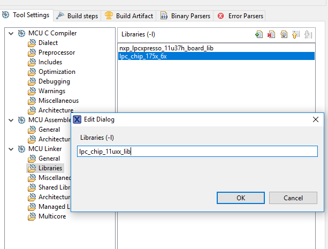Select Architecture under MCU Assembler

[55, 139]
